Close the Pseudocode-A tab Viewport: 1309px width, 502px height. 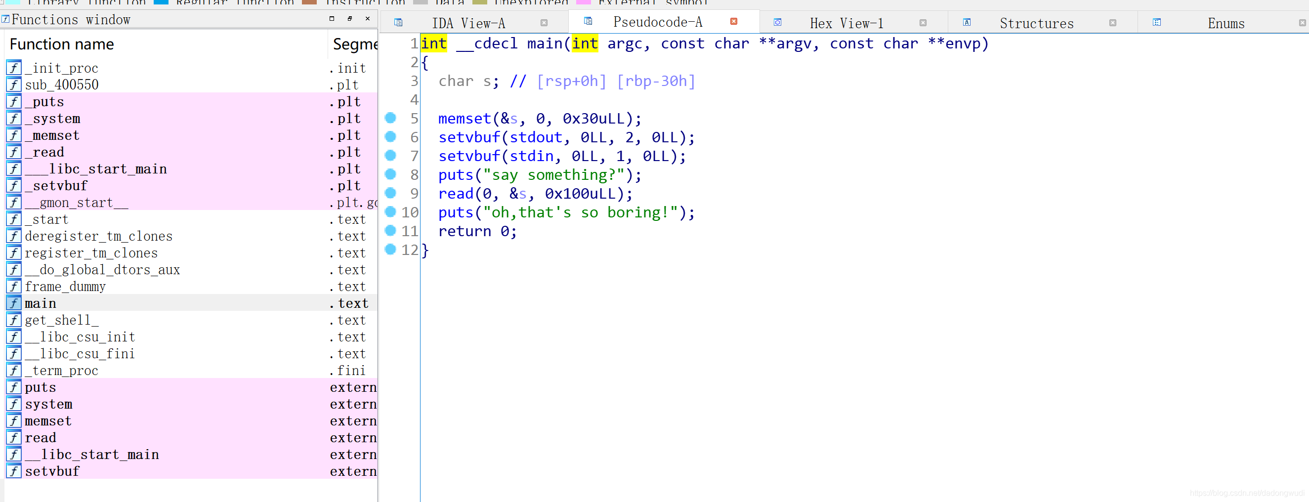pyautogui.click(x=733, y=21)
